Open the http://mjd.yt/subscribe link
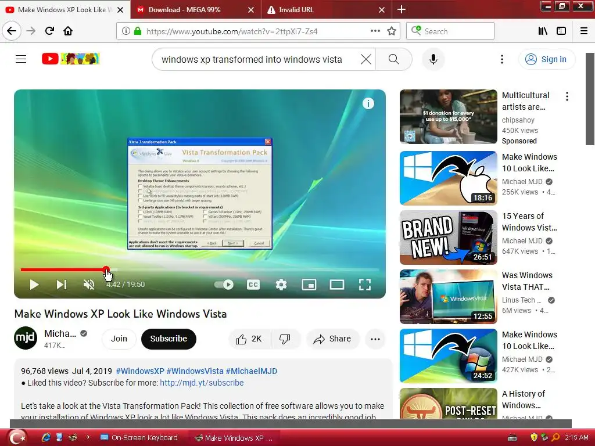Image resolution: width=595 pixels, height=446 pixels. click(x=202, y=383)
